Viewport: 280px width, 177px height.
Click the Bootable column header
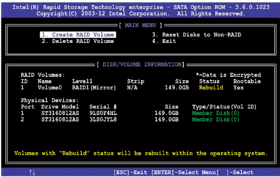click(x=247, y=81)
